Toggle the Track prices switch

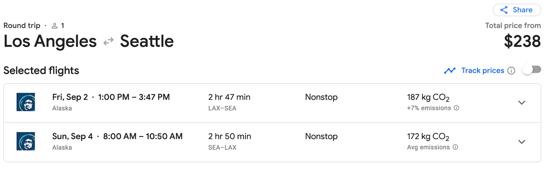tap(532, 70)
